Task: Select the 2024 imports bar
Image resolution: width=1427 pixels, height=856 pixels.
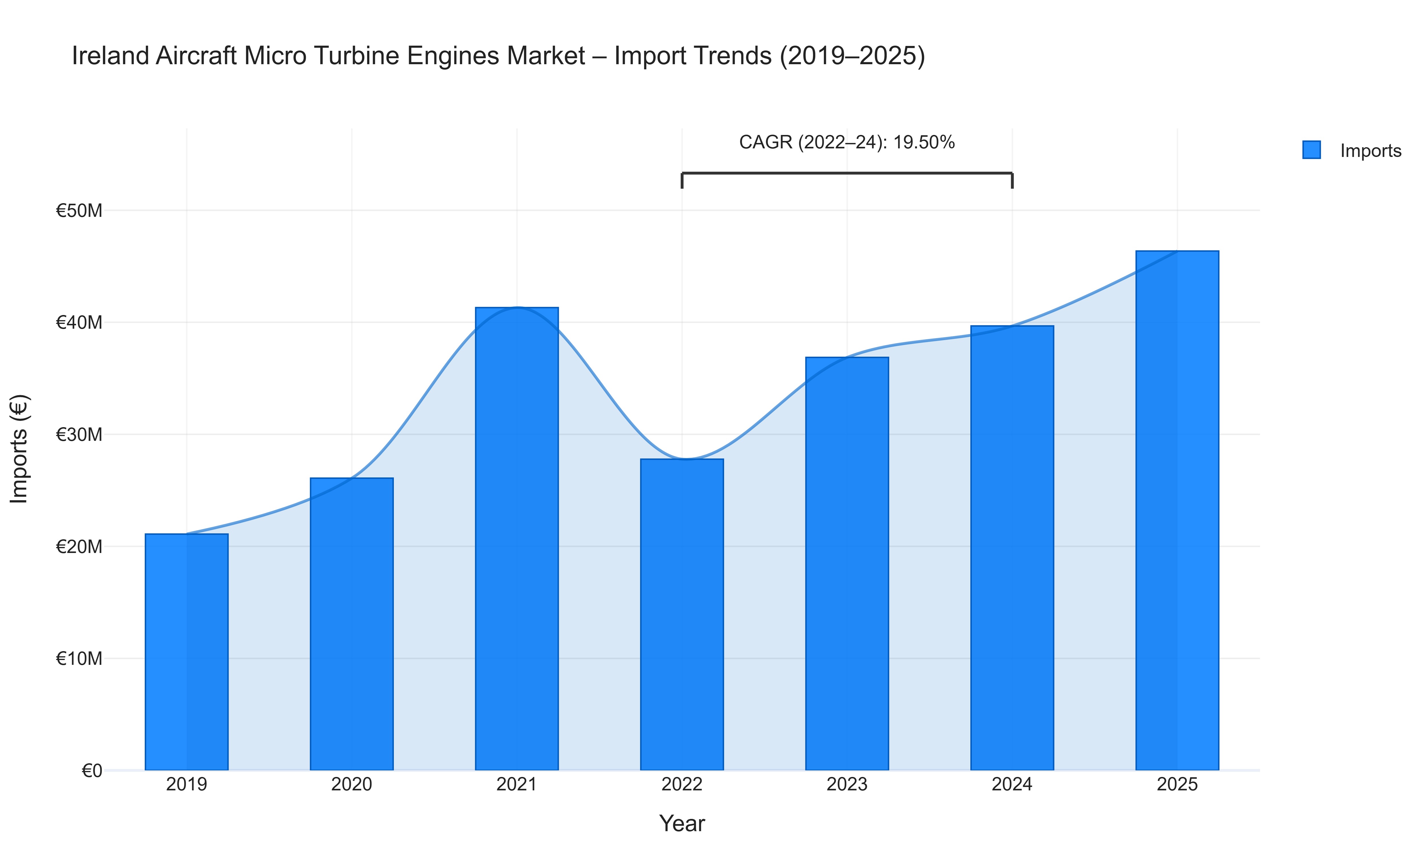Action: [x=1012, y=548]
